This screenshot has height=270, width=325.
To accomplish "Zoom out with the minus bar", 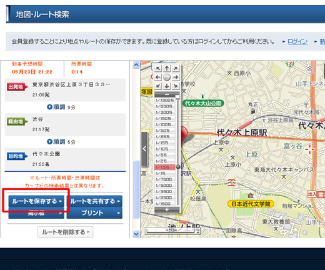I will pyautogui.click(x=167, y=94).
